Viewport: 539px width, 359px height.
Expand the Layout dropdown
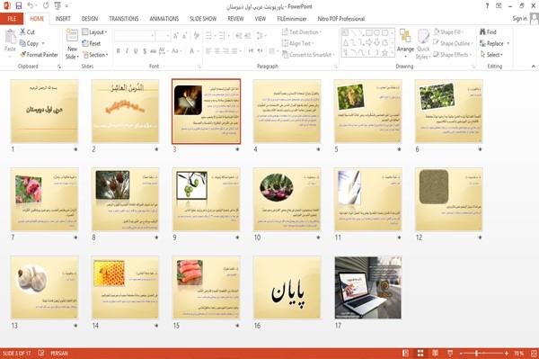point(94,32)
